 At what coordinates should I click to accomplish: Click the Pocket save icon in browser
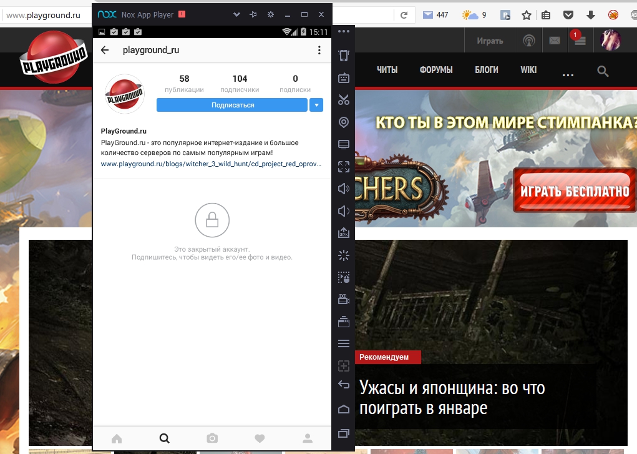pyautogui.click(x=568, y=15)
